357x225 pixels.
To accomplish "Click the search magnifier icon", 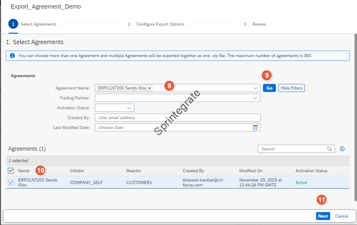I will pos(329,149).
